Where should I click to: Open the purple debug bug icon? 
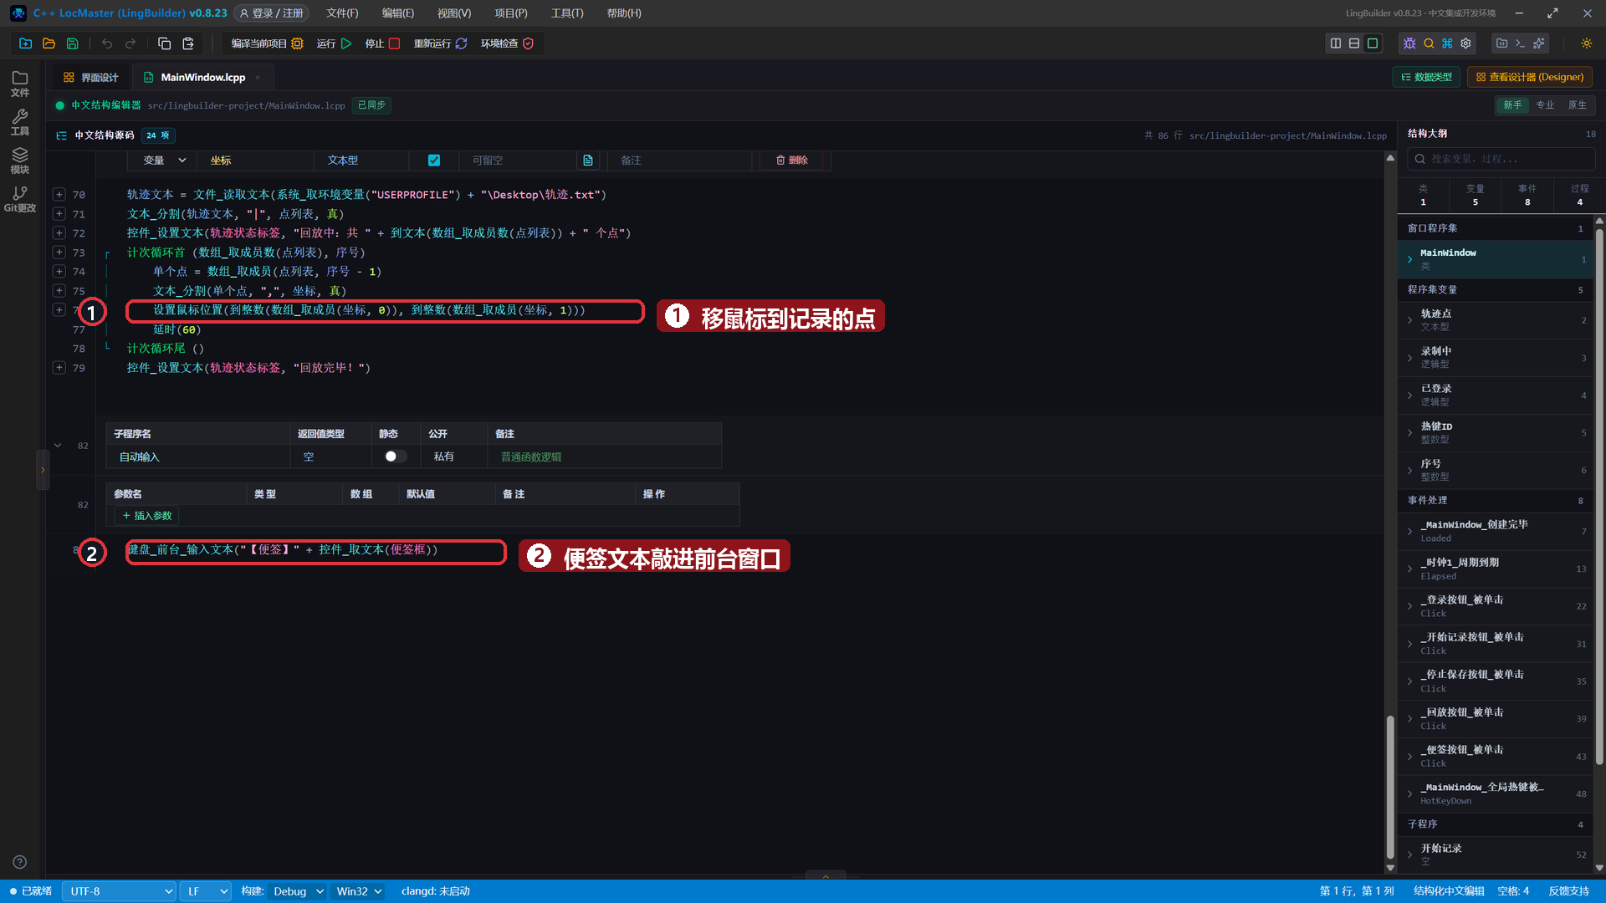point(1409,43)
